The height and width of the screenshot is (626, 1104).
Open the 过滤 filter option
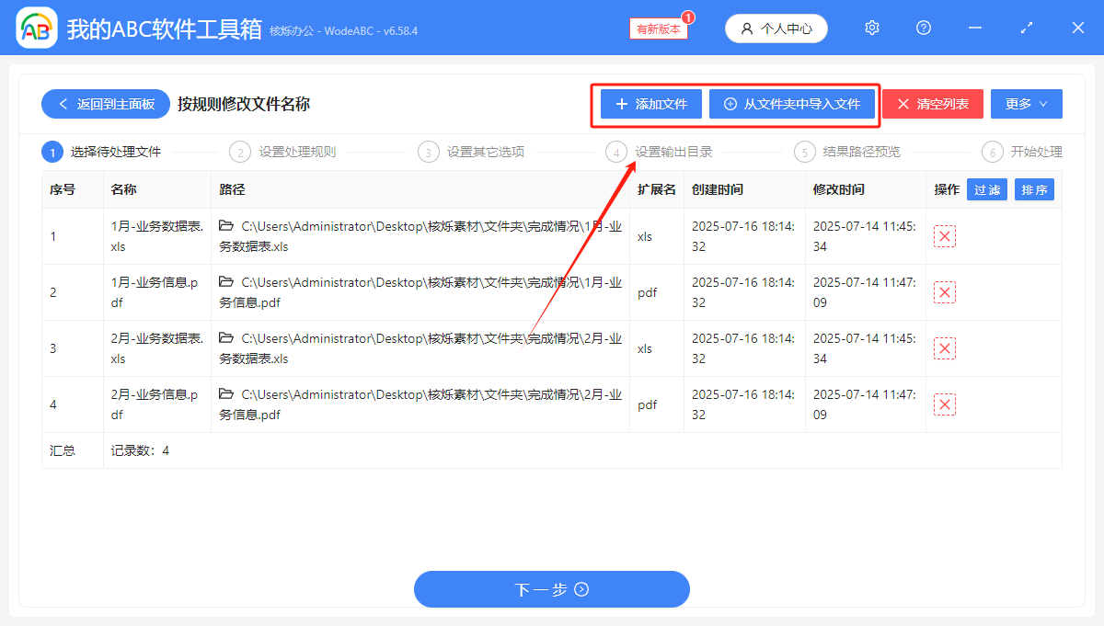tap(986, 189)
